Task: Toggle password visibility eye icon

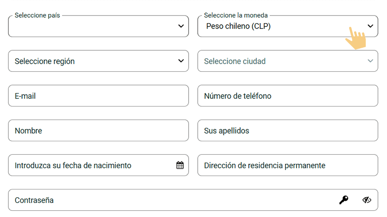Action: point(367,200)
